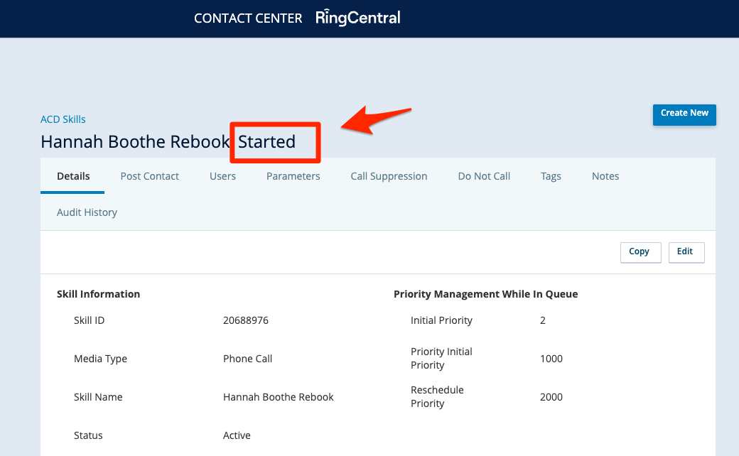Screen dimensions: 739x456
Task: Click the Reschedule Priority value 2000
Action: (551, 397)
